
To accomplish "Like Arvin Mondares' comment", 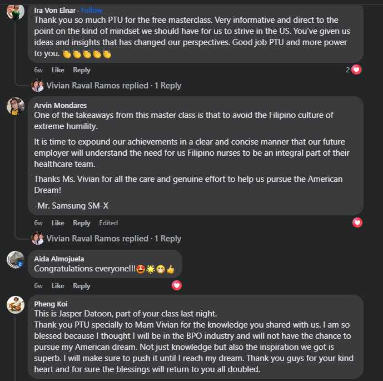I will [x=58, y=223].
